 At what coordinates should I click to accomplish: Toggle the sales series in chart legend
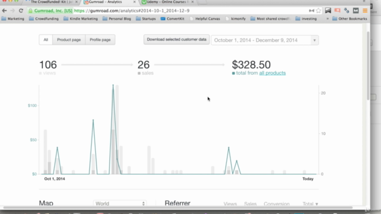click(145, 73)
